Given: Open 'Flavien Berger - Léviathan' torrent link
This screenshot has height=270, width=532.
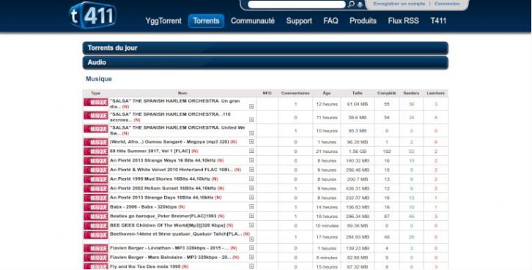Looking at the screenshot, I should coord(169,248).
